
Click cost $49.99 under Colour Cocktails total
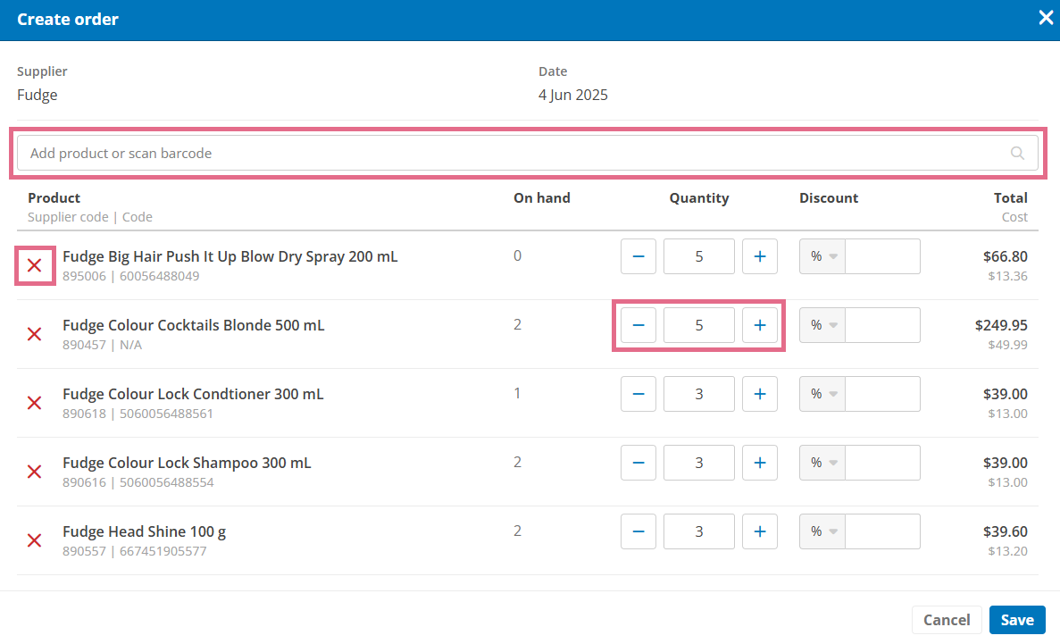point(1007,345)
